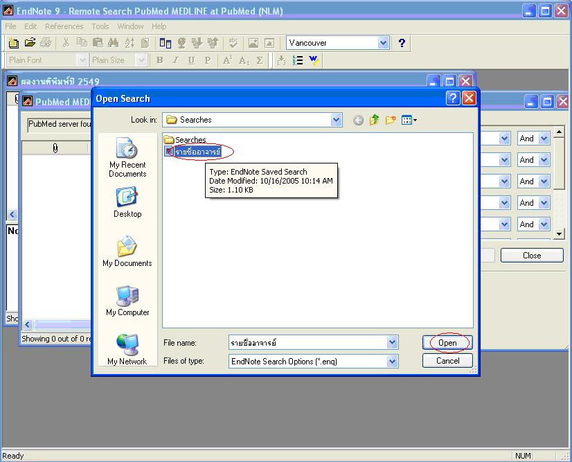The image size is (572, 462).
Task: Open the Help menu
Action: (159, 26)
